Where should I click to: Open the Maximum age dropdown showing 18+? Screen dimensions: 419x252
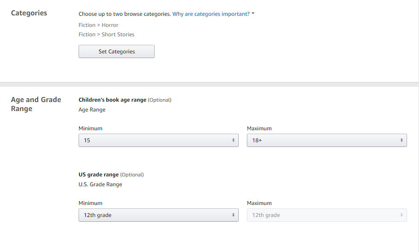[x=327, y=141]
